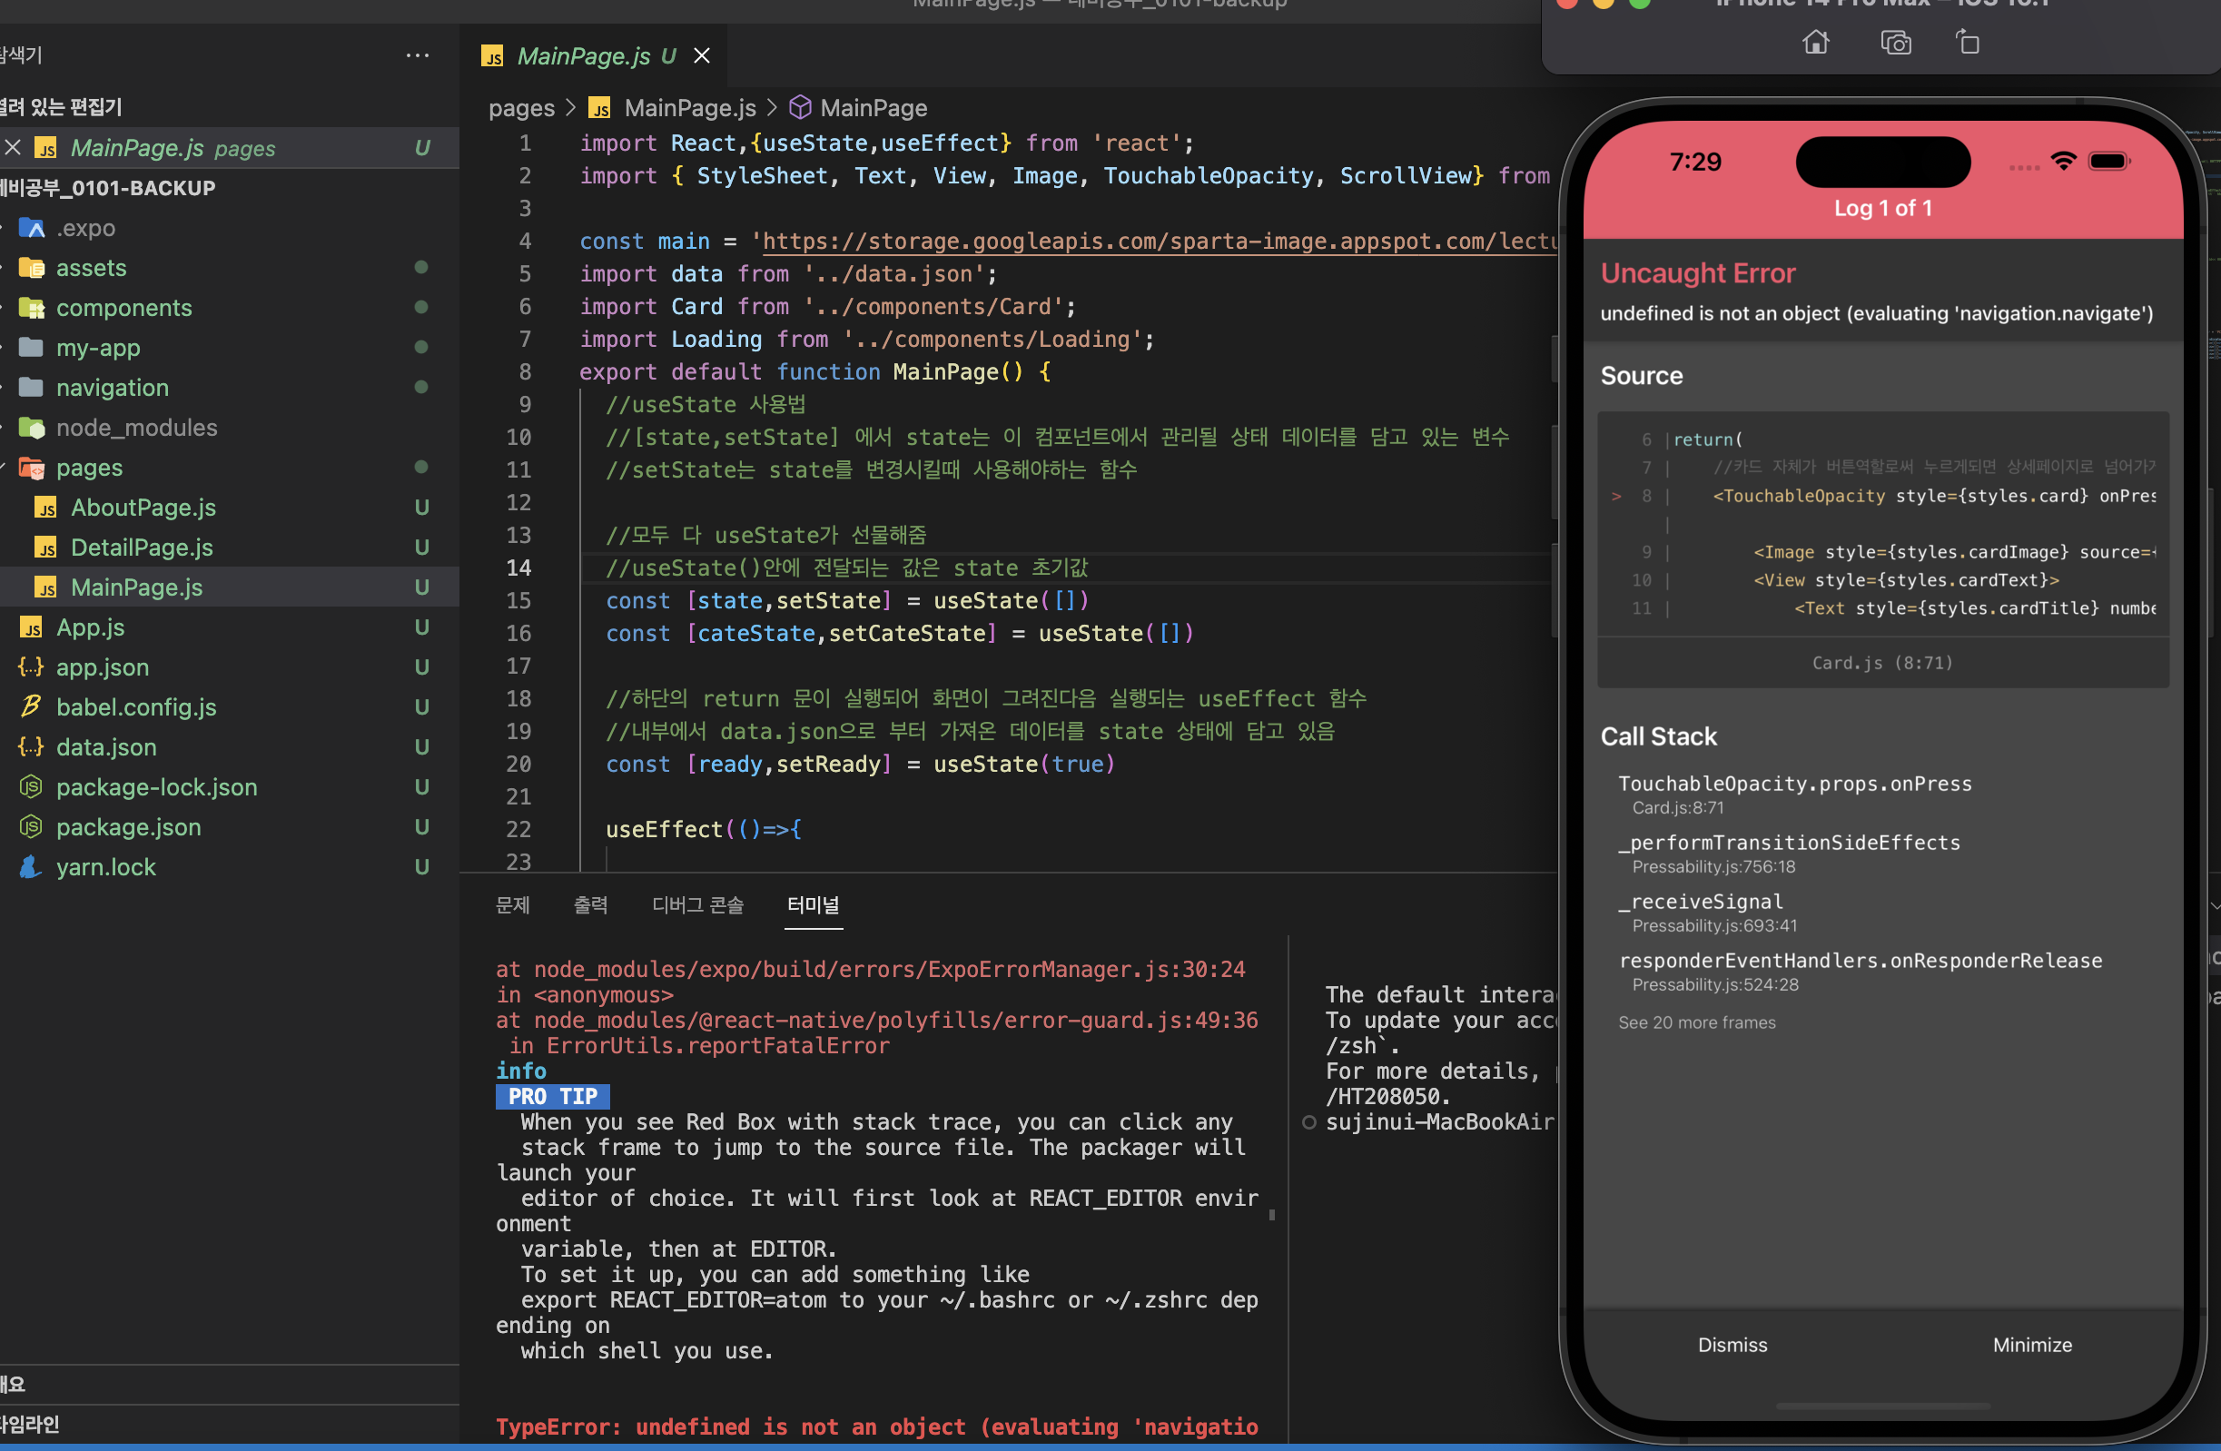This screenshot has height=1451, width=2221.
Task: Collapse the pages folder
Action: 90,468
